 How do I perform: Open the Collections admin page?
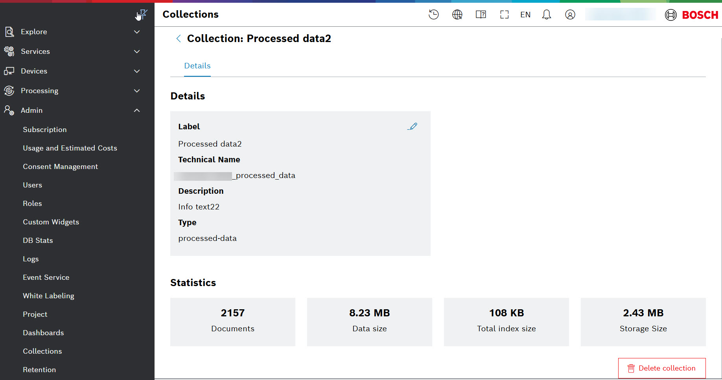pos(42,351)
